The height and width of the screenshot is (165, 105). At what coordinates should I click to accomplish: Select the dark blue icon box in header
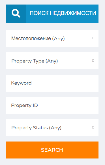(x=16, y=14)
